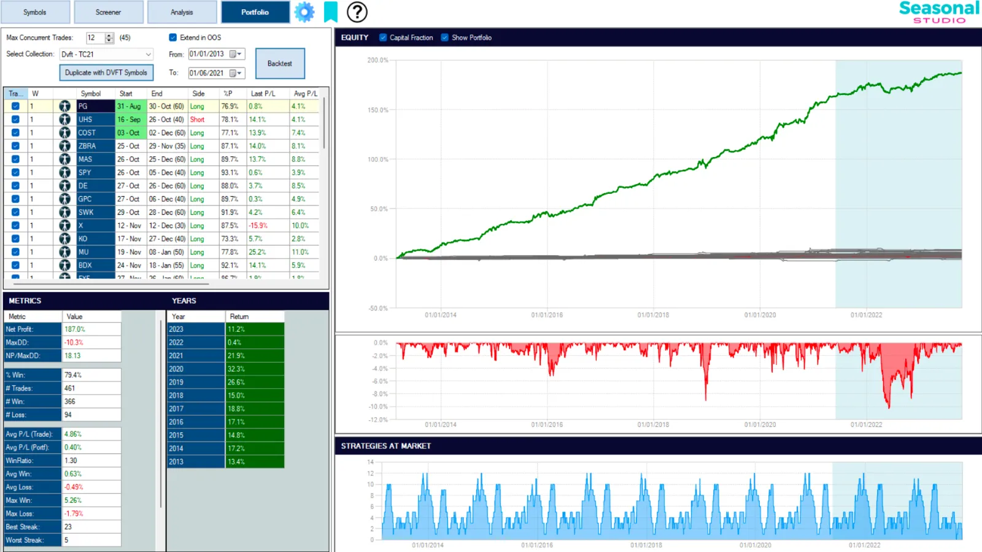This screenshot has width=982, height=552.
Task: Click the % Win value 79.4%
Action: (91, 375)
